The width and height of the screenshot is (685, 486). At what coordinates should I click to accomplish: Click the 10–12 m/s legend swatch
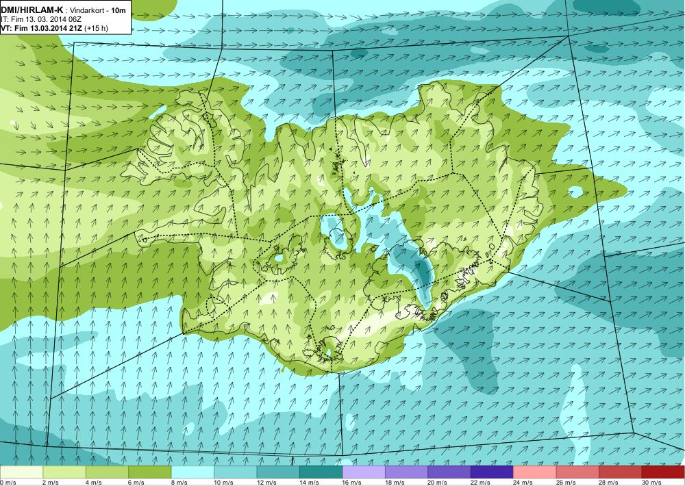tap(236, 472)
